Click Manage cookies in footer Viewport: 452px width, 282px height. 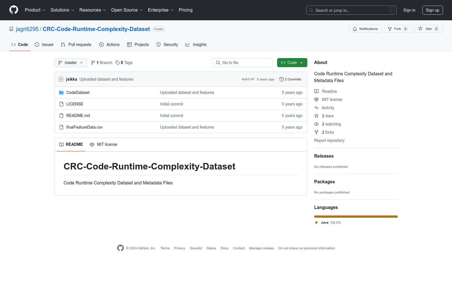[262, 248]
